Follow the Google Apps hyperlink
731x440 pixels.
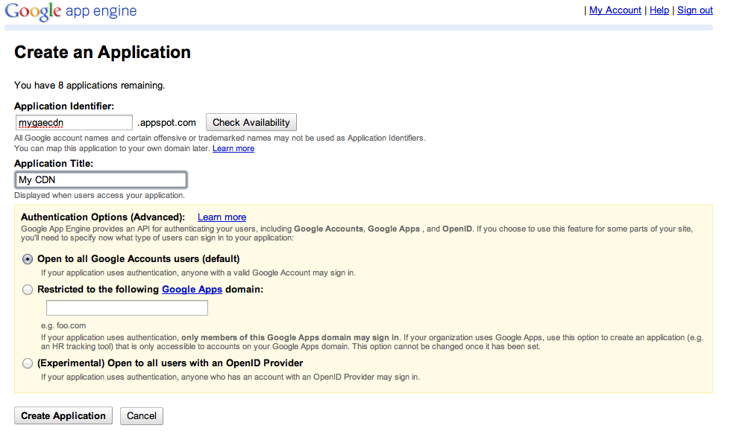[192, 290]
